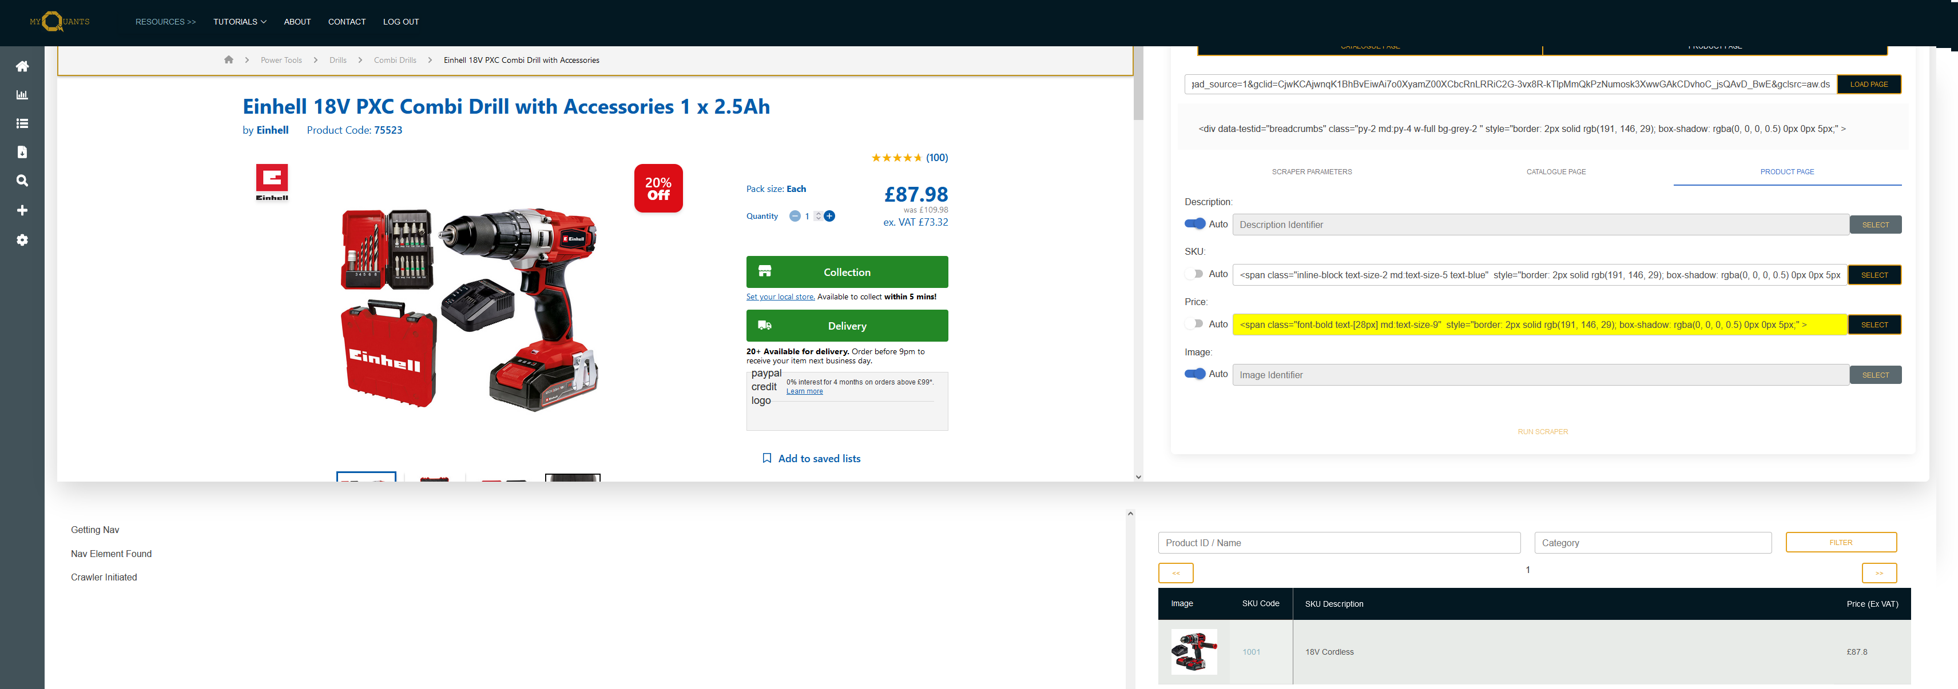The height and width of the screenshot is (689, 1958).
Task: Increase quantity with the plus icon
Action: (829, 217)
